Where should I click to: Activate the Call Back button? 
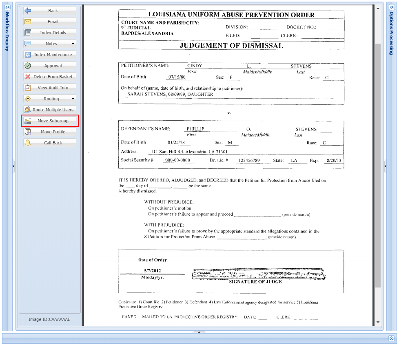point(50,143)
